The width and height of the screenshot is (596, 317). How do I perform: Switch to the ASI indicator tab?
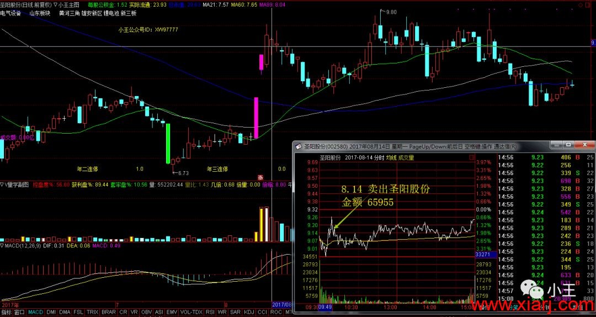click(159, 312)
